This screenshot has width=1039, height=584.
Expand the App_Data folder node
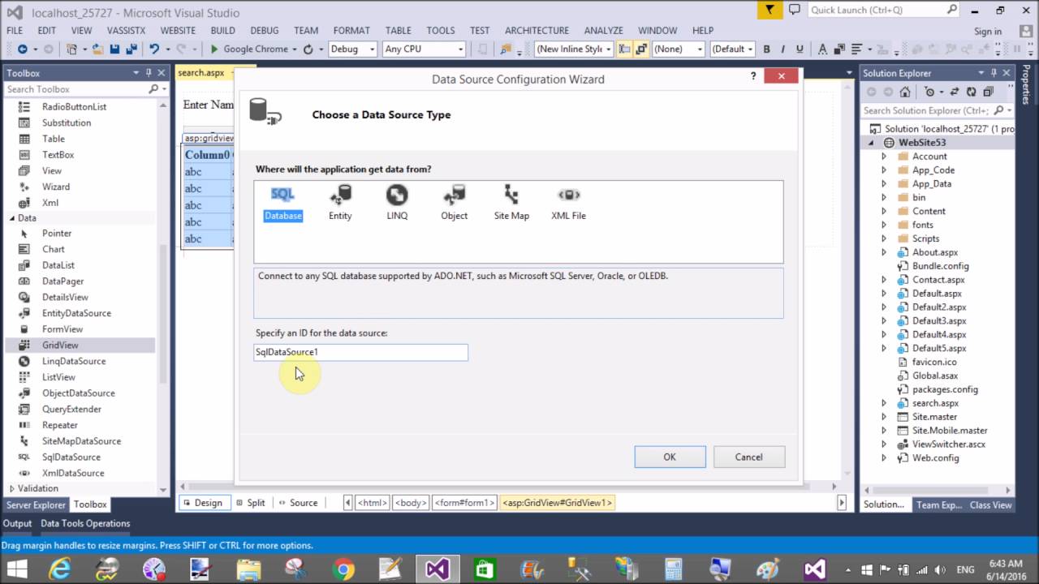884,184
